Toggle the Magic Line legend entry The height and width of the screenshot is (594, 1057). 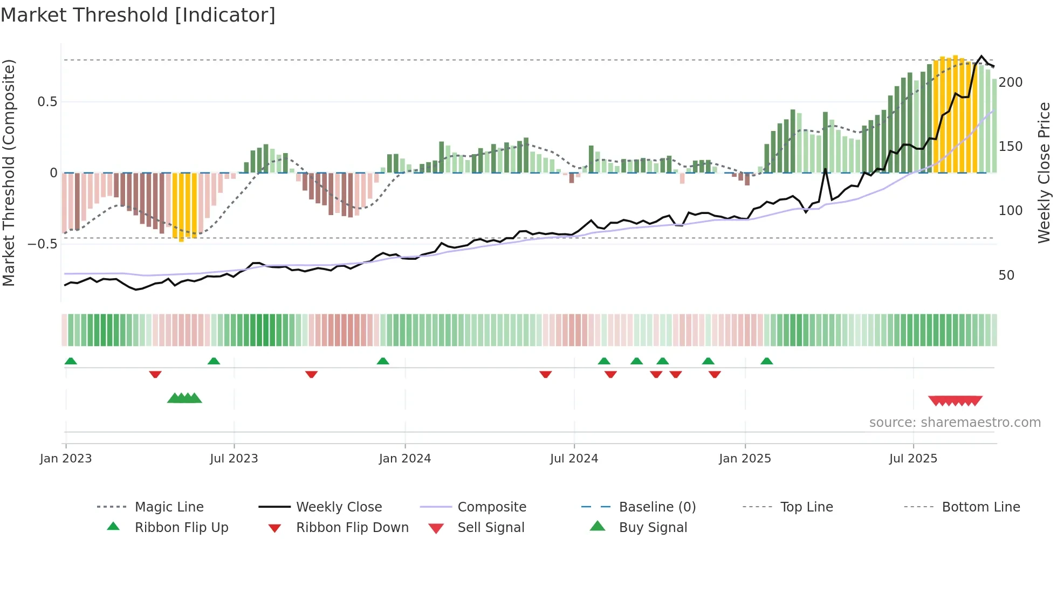point(169,507)
